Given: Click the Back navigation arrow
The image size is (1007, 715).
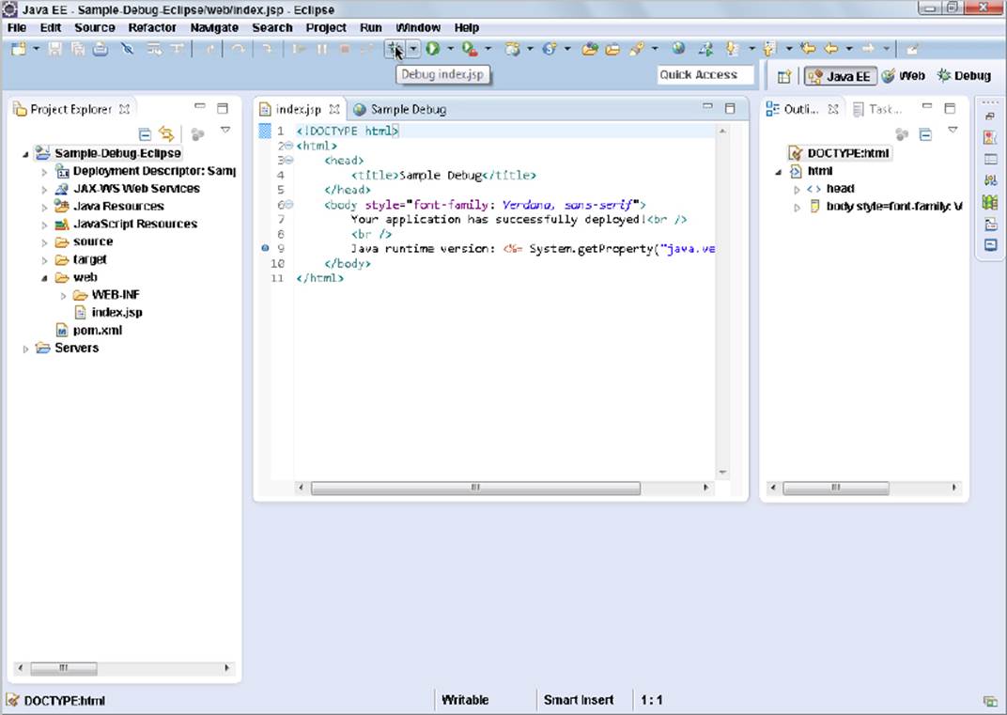Looking at the screenshot, I should click(x=831, y=49).
